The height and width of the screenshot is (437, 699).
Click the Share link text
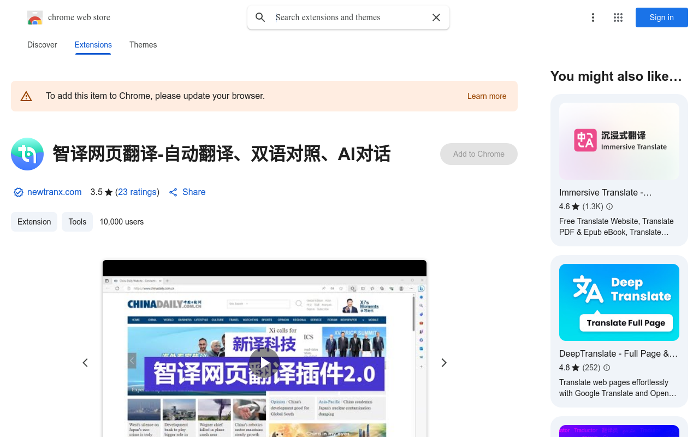[x=194, y=192]
